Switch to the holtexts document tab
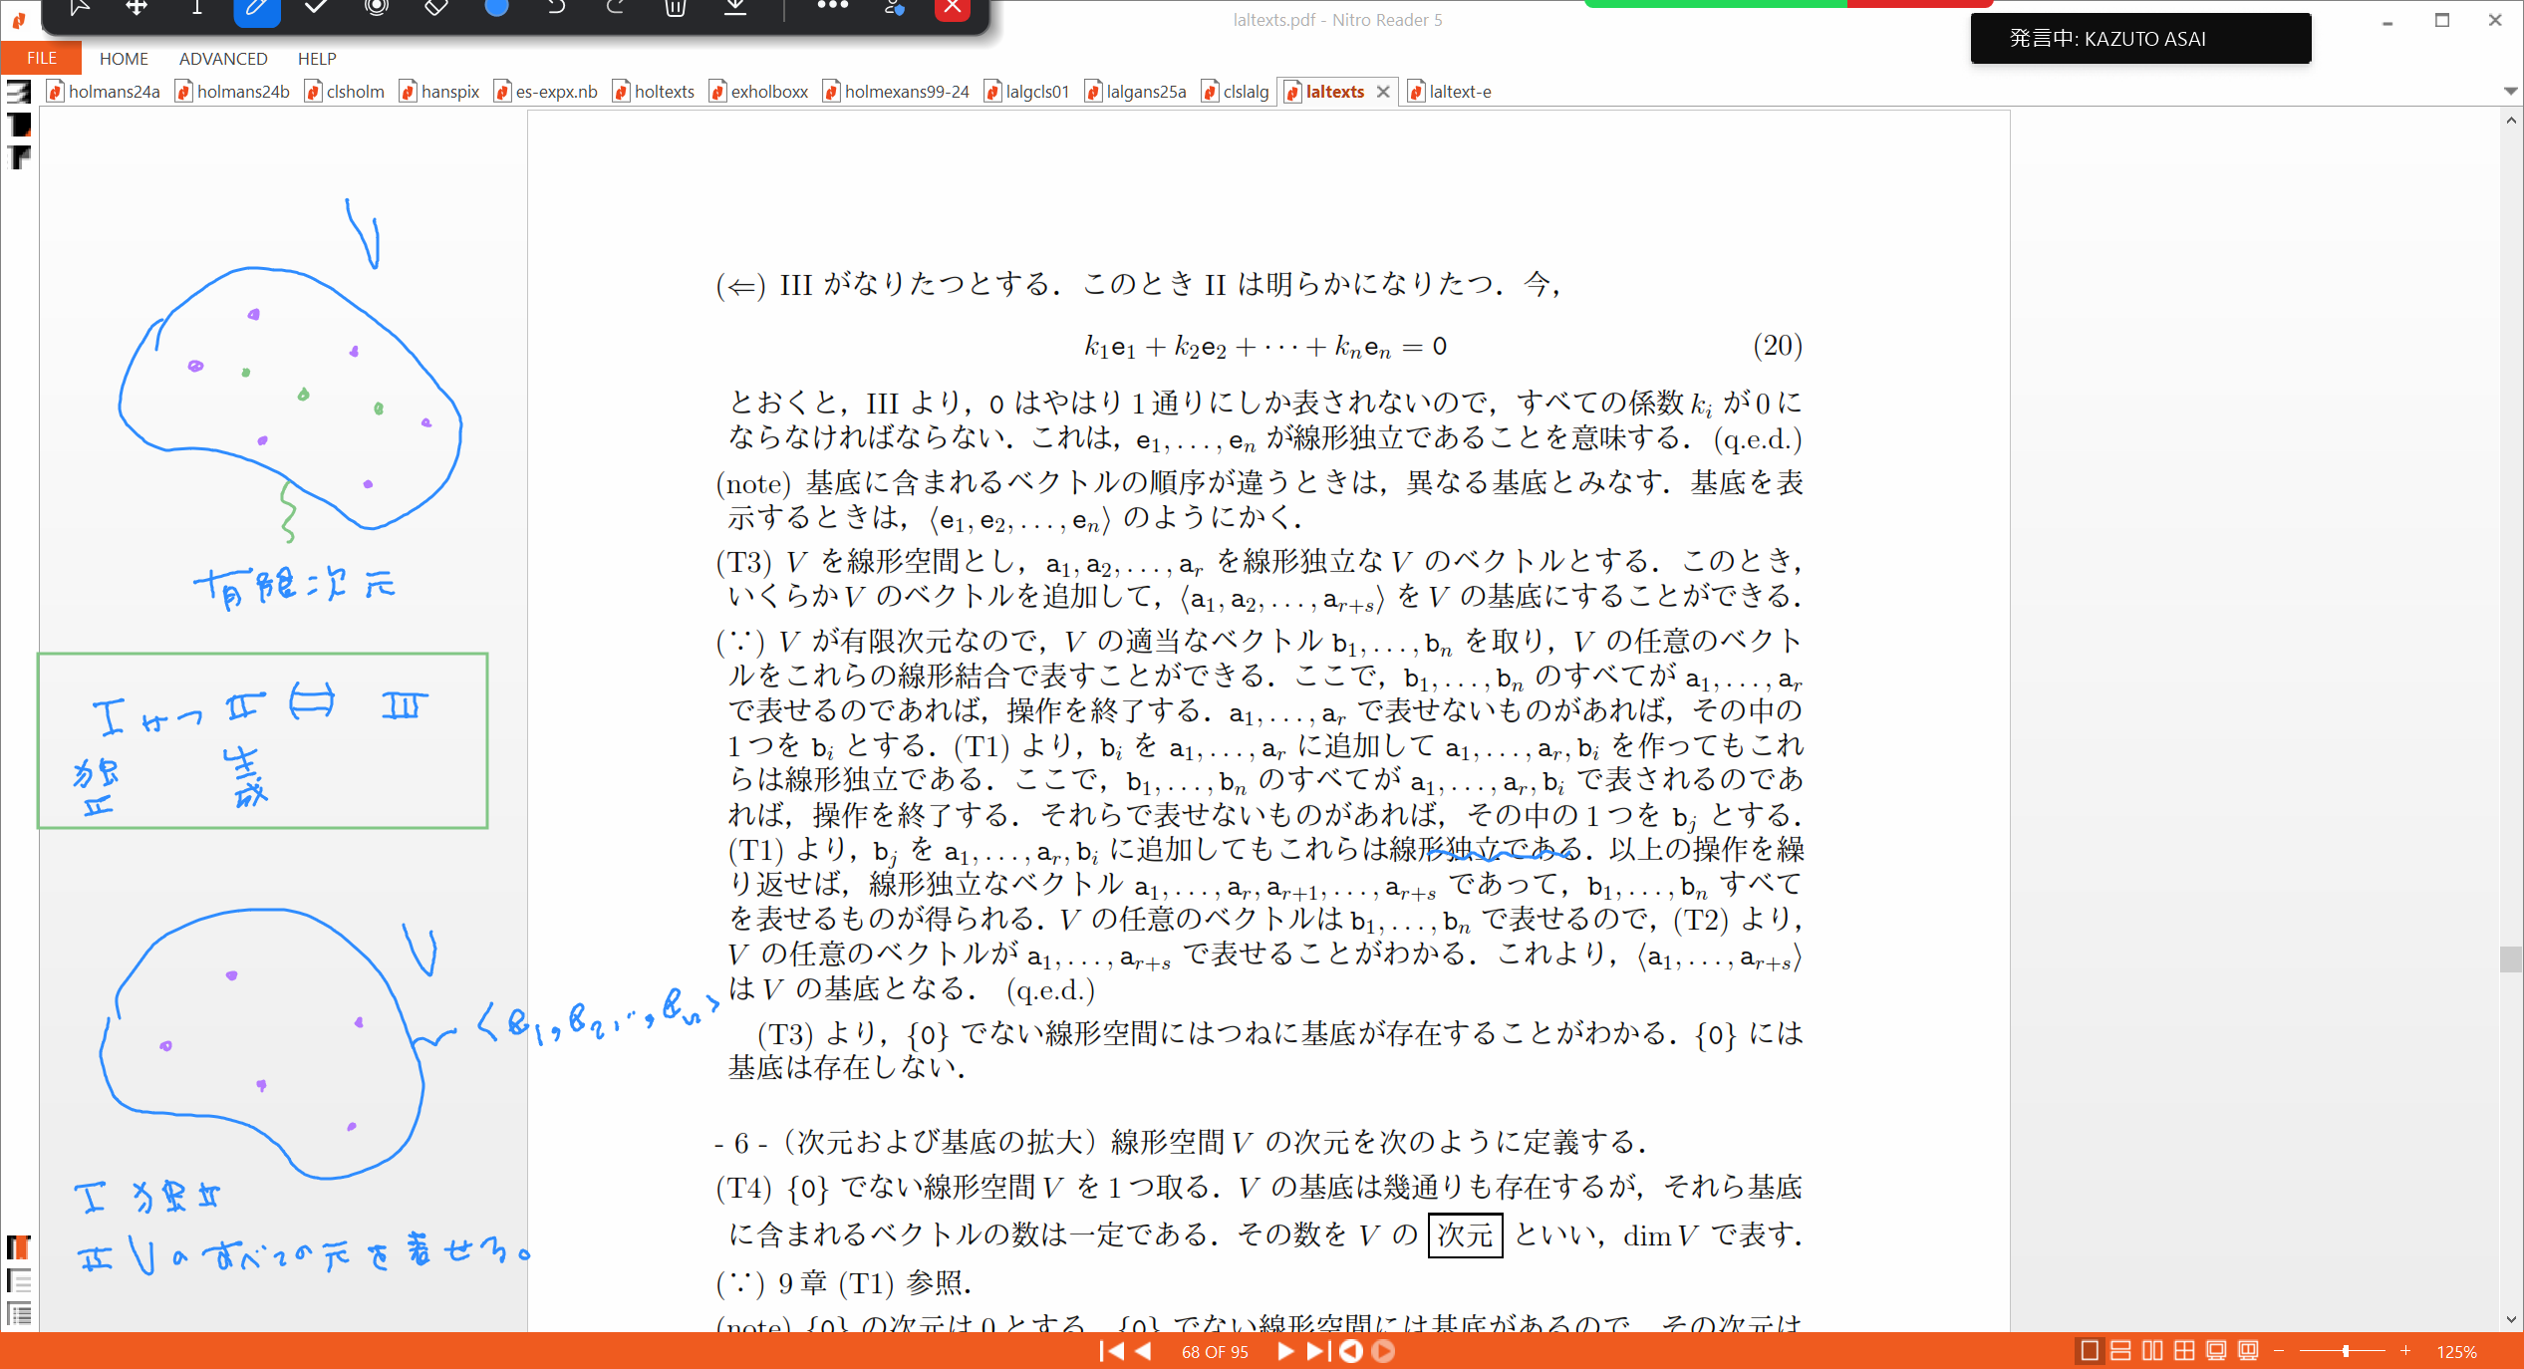Viewport: 2524px width, 1369px height. pos(654,92)
